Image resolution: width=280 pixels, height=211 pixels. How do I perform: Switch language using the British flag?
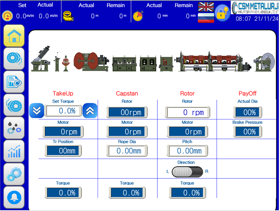(206, 7)
